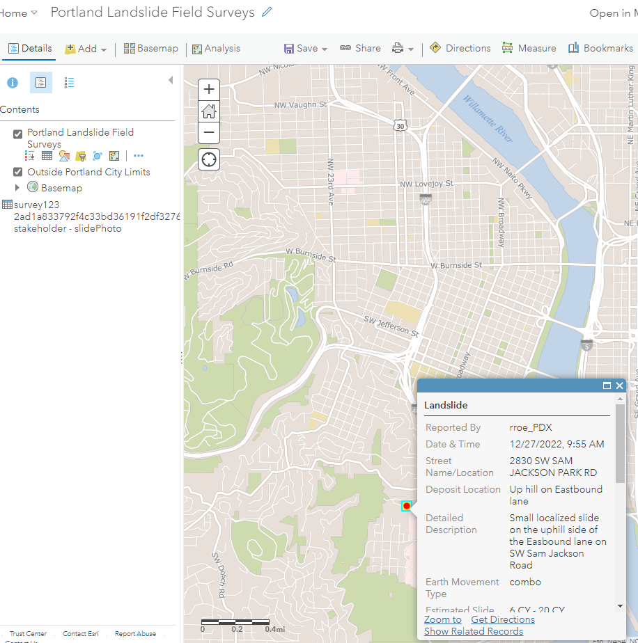Open Change Style for the surveys layer
The width and height of the screenshot is (638, 643).
63,155
